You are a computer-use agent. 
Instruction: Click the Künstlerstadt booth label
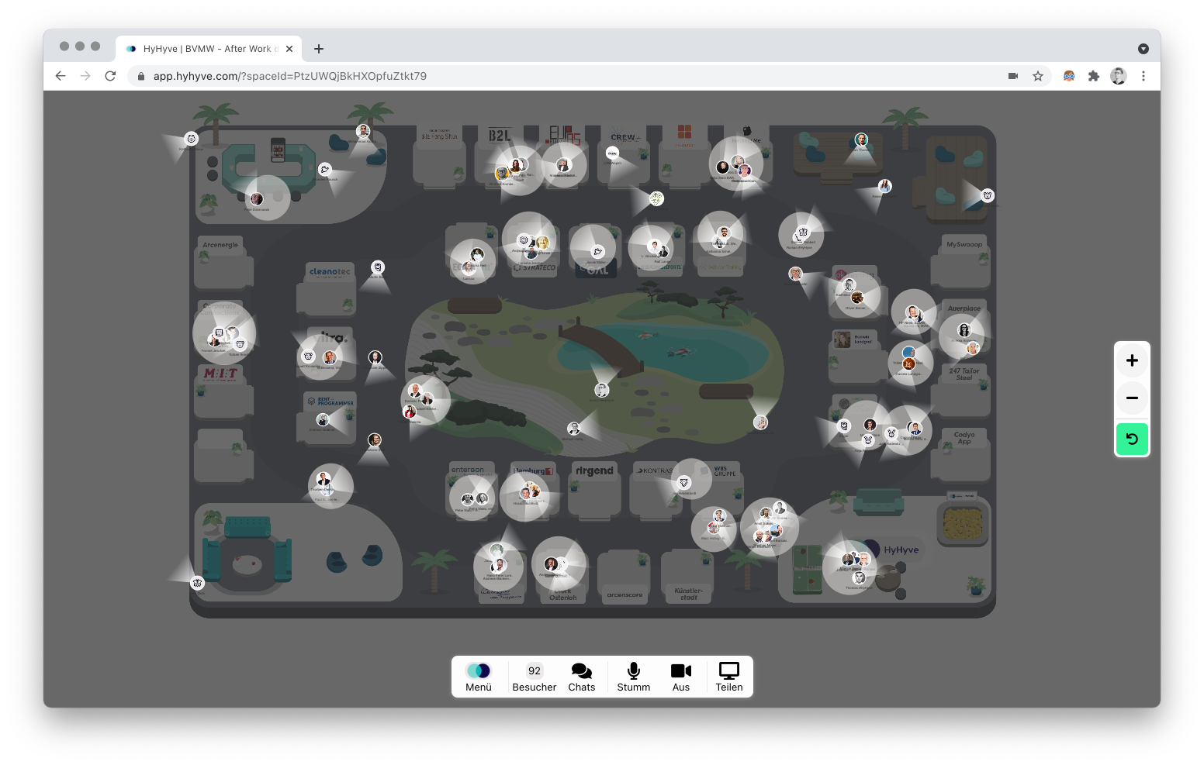coord(688,594)
